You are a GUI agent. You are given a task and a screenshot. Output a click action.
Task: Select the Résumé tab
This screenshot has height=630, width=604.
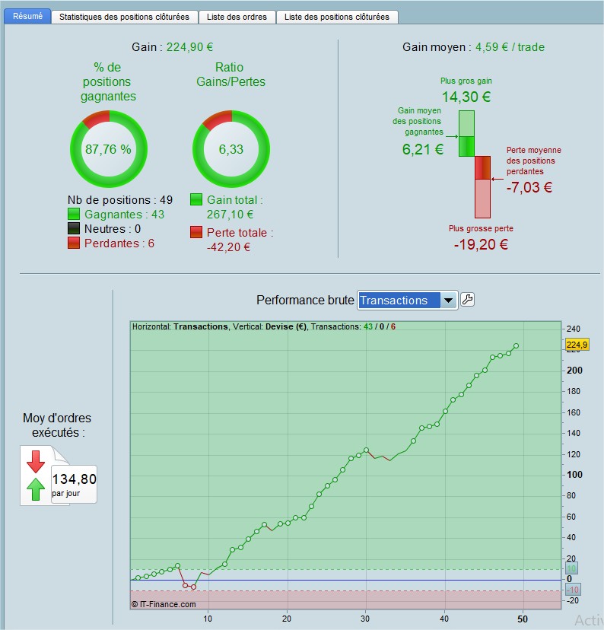tap(27, 16)
